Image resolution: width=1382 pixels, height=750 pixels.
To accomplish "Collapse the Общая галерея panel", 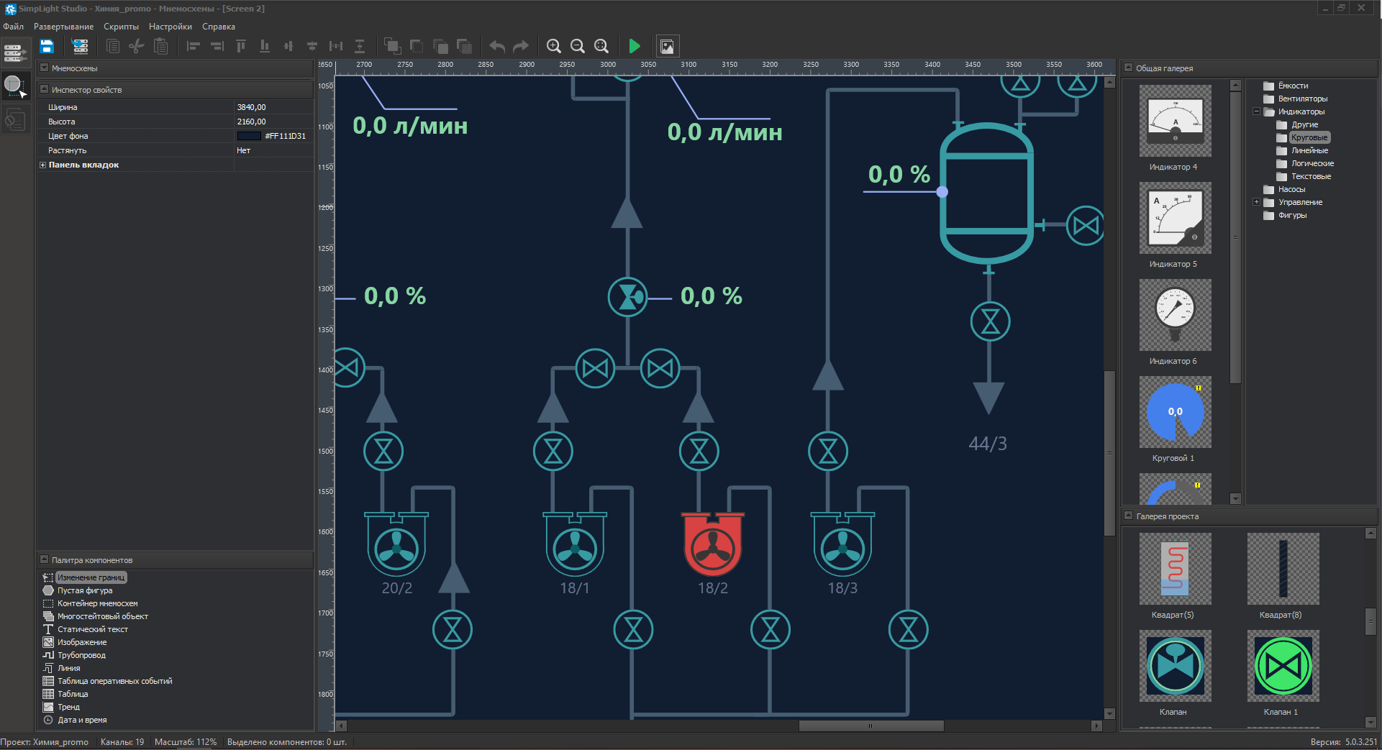I will point(1128,68).
